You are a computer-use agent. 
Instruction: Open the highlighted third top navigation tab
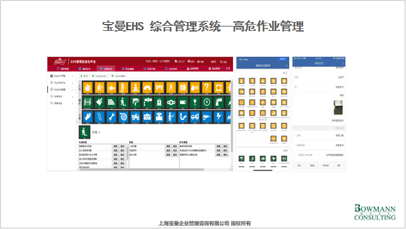[x=106, y=69]
